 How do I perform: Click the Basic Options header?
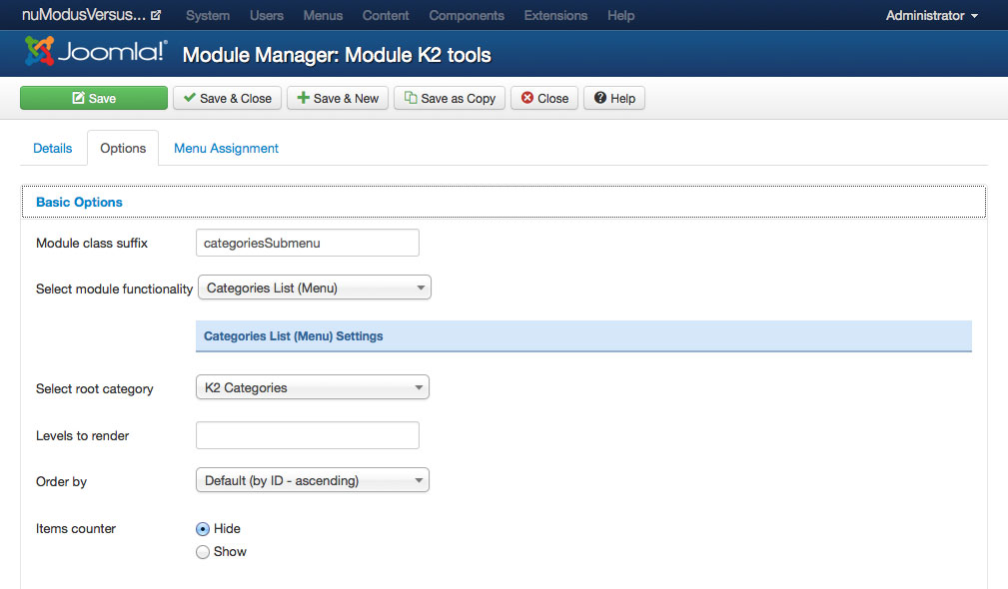click(79, 202)
